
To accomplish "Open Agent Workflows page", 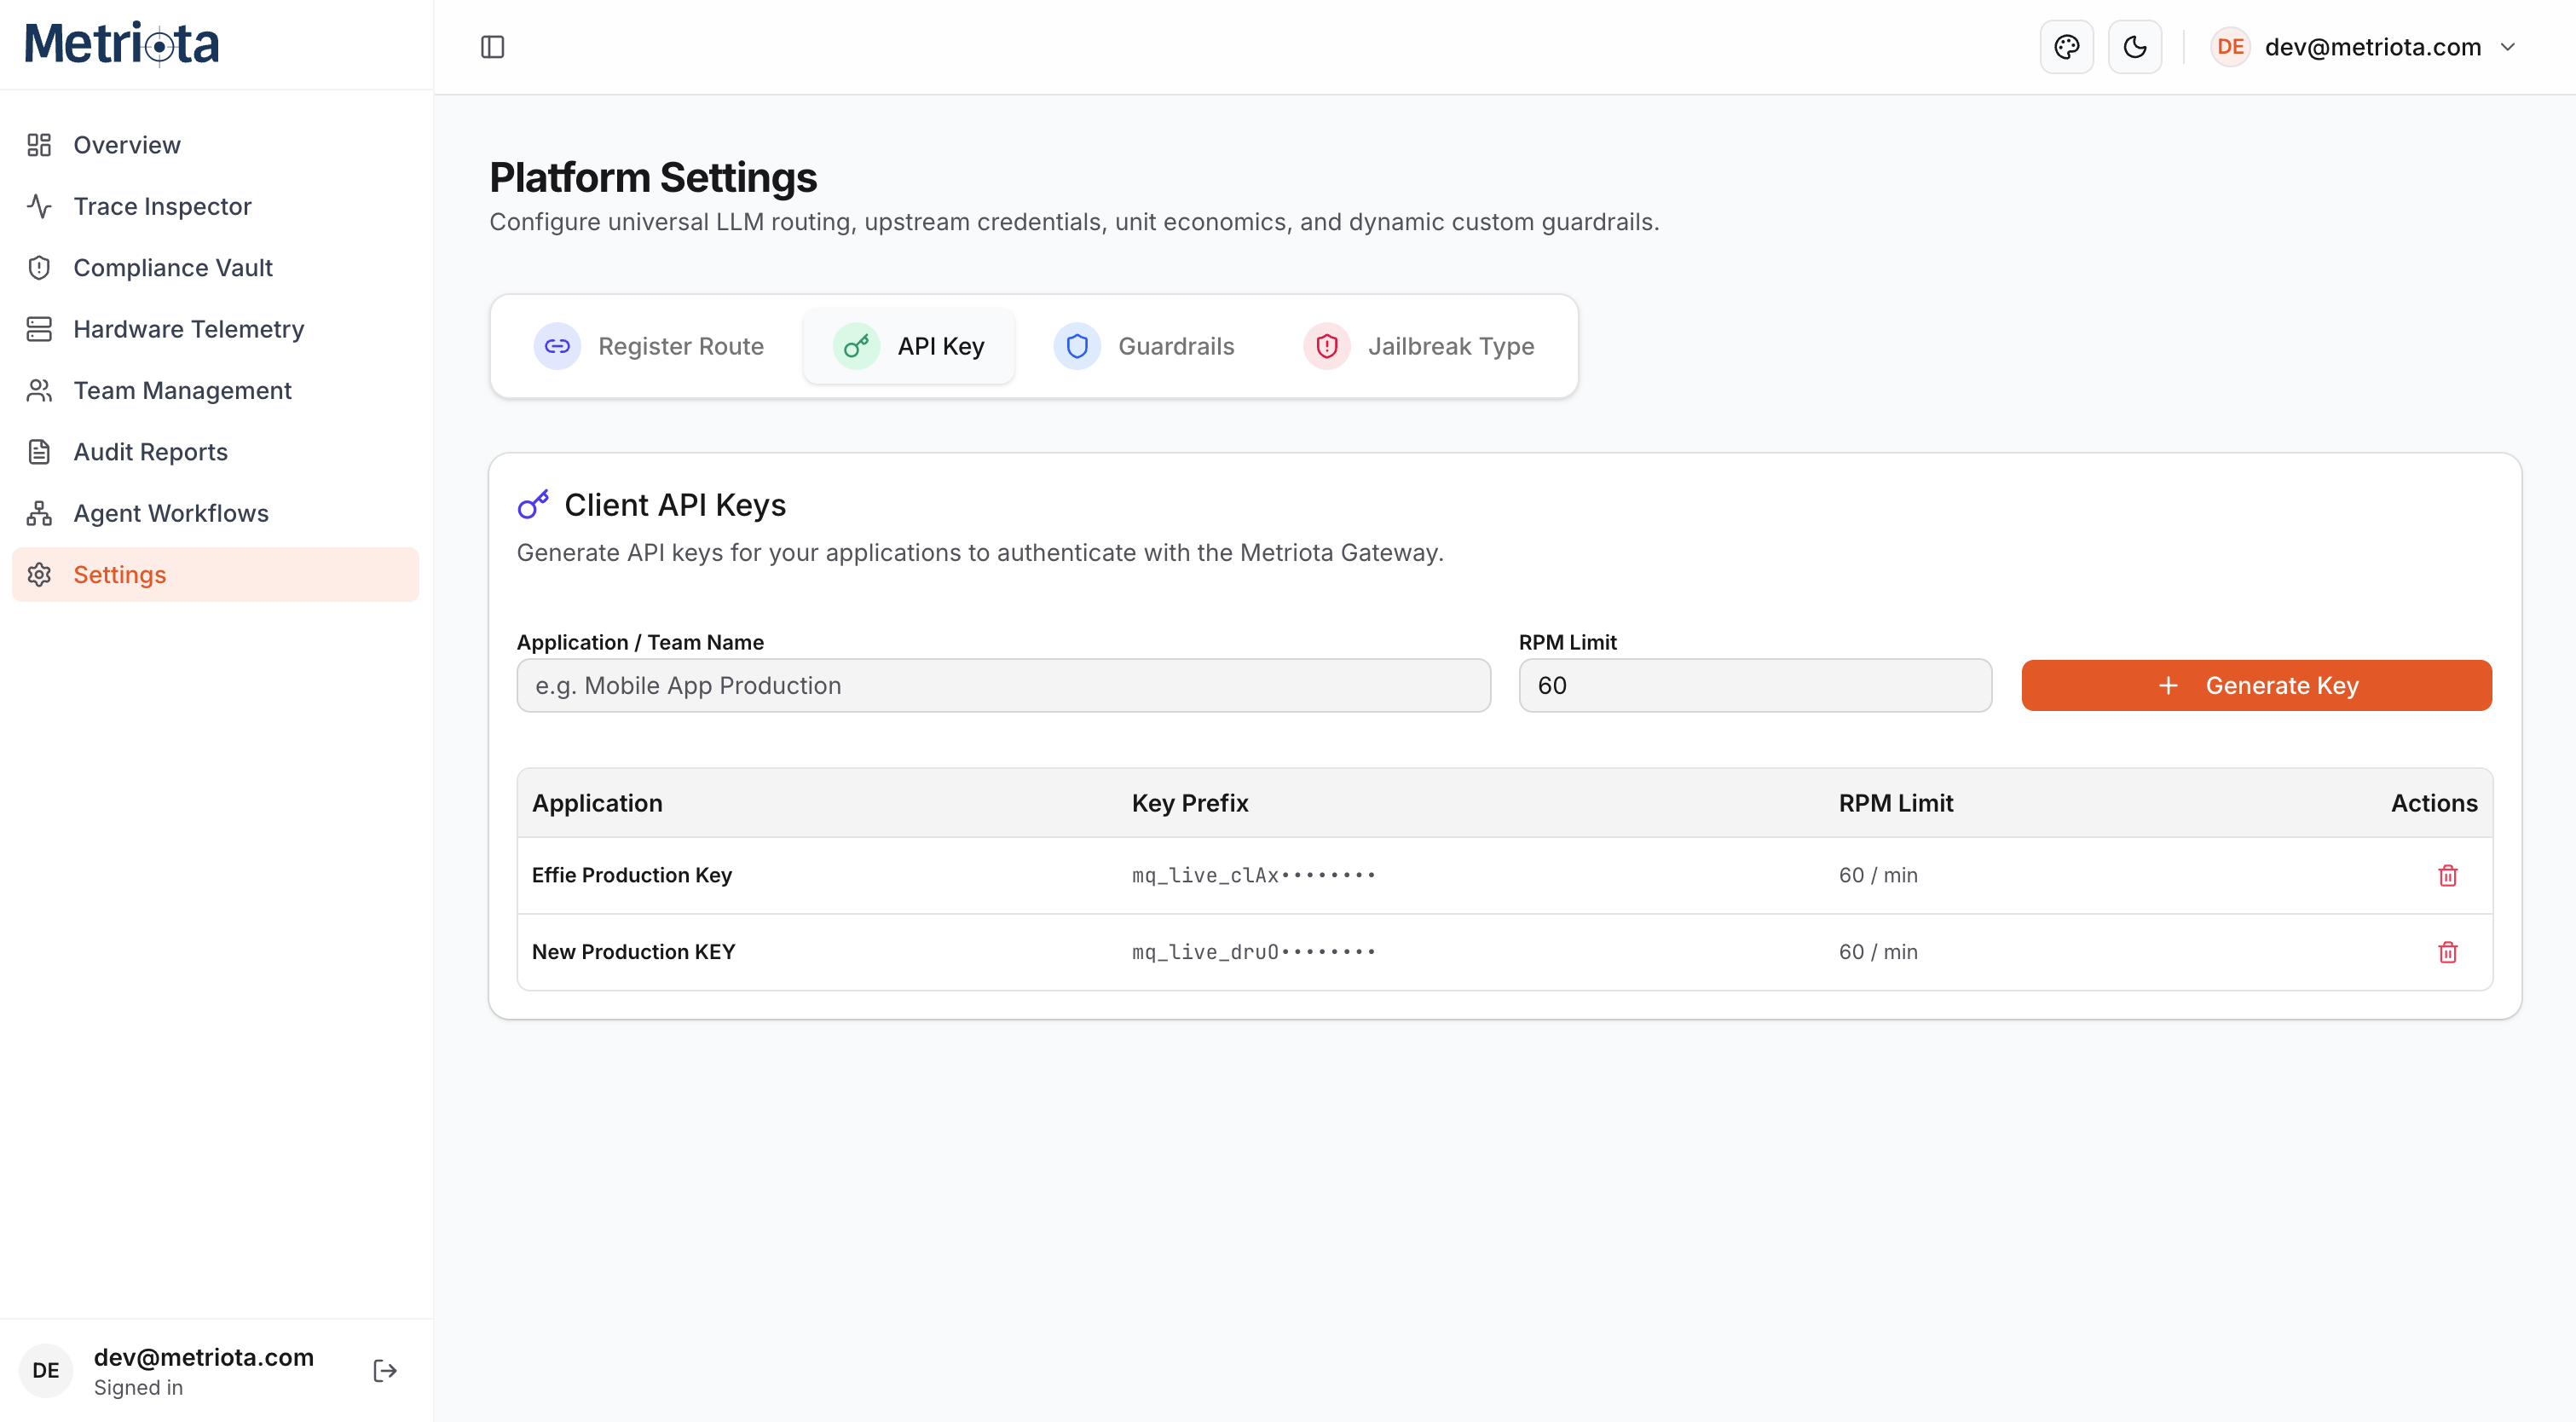I will 215,513.
